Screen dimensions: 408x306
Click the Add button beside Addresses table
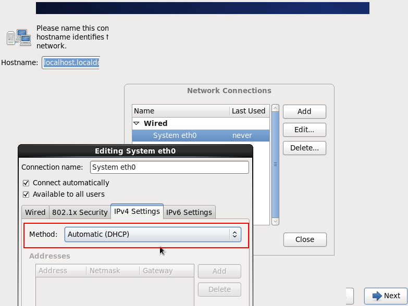click(x=219, y=271)
